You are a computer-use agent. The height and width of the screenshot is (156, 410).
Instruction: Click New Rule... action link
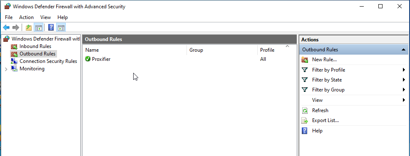click(x=324, y=60)
